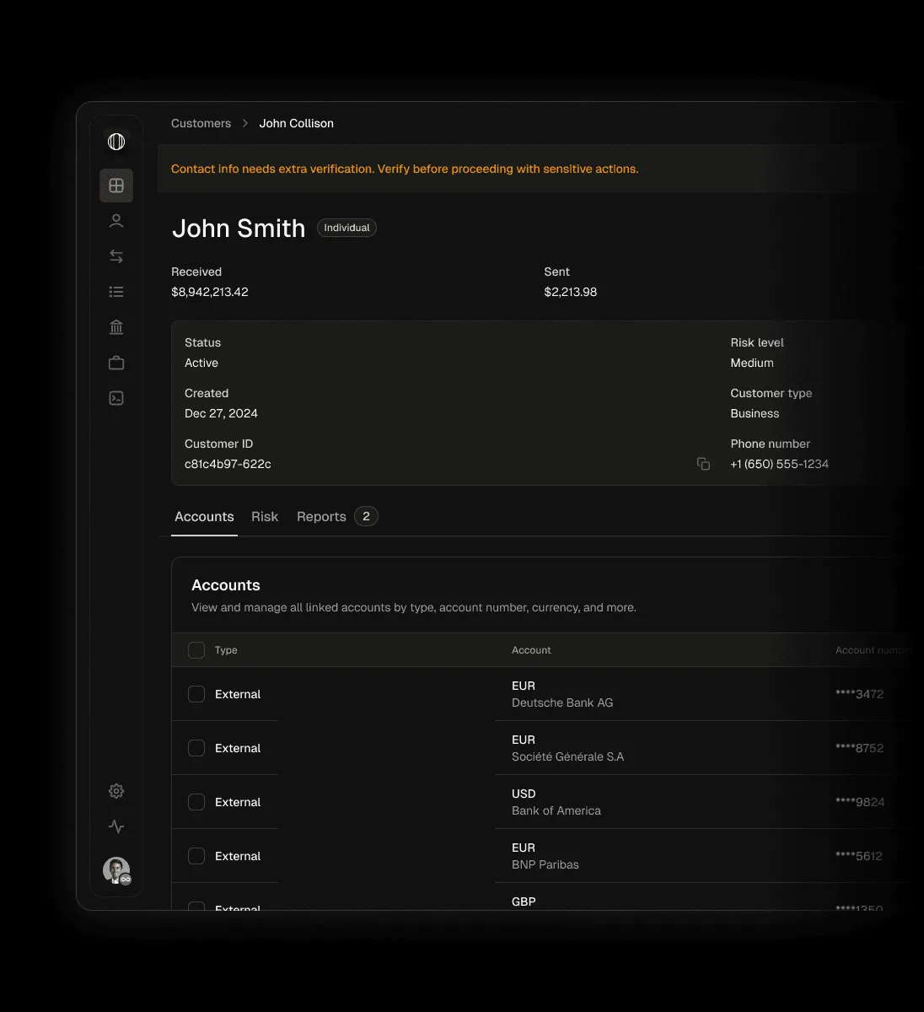Click the user avatar in the sidebar

point(116,870)
